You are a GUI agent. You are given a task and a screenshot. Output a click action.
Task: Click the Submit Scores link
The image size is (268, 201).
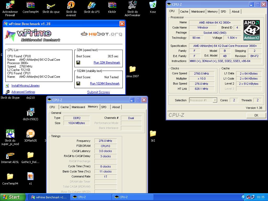coord(98,92)
